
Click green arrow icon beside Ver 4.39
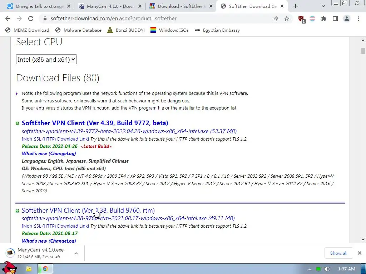(18, 123)
